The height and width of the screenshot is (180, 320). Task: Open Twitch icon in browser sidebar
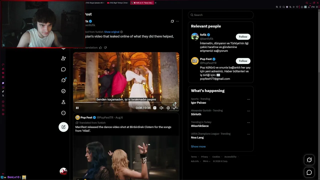3,83
